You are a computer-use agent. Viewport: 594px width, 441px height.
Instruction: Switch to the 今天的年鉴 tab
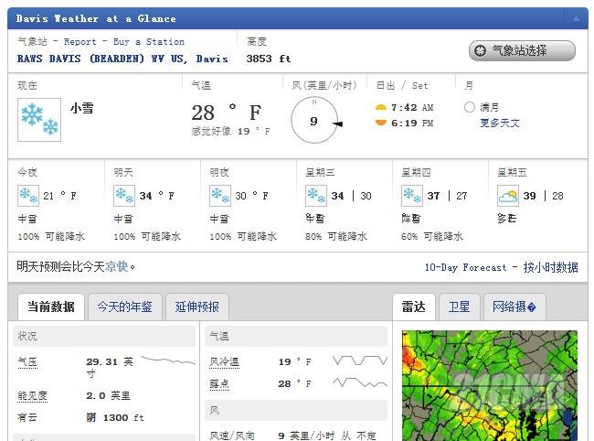pyautogui.click(x=125, y=307)
